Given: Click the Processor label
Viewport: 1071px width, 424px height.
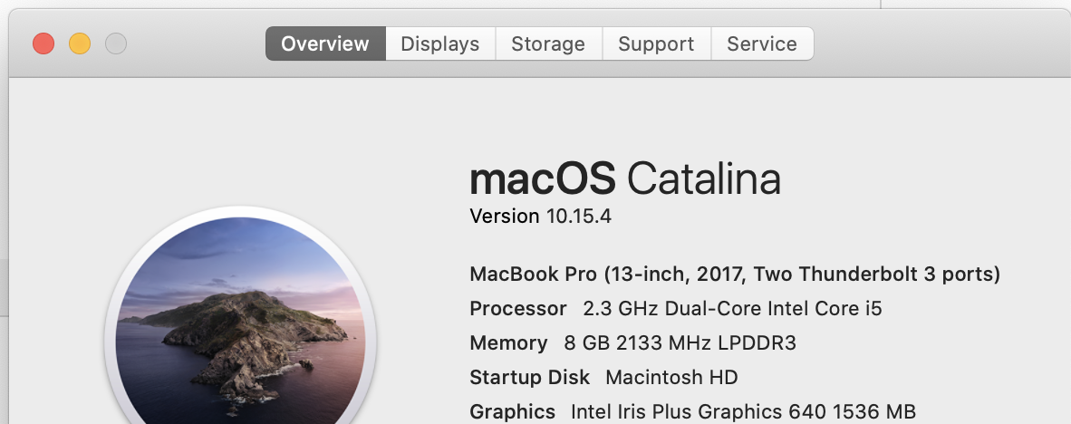Looking at the screenshot, I should point(517,308).
